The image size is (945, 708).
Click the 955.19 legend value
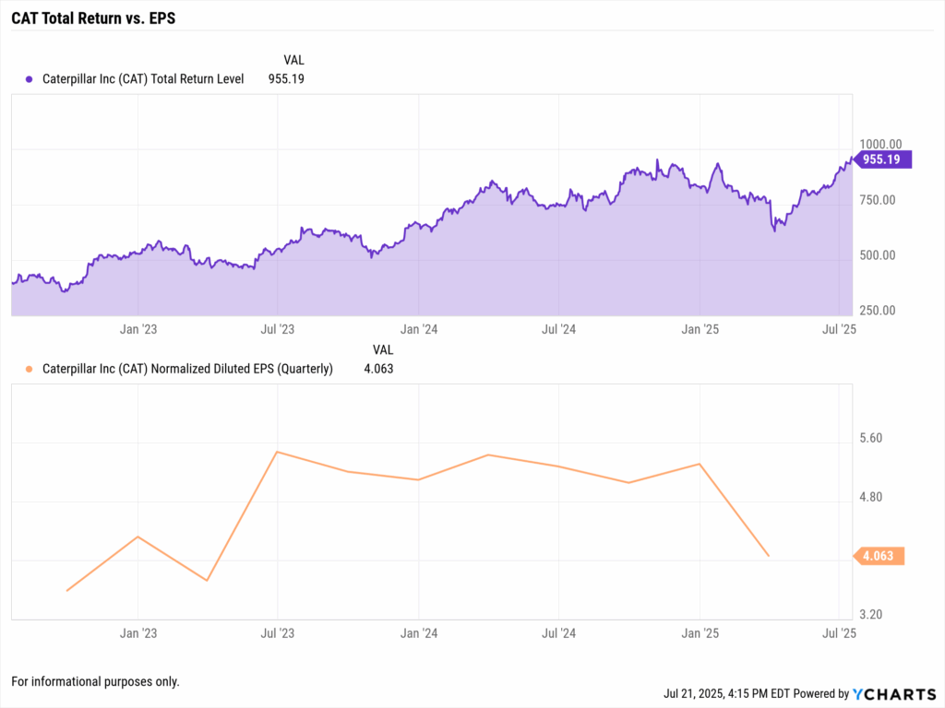[x=286, y=79]
